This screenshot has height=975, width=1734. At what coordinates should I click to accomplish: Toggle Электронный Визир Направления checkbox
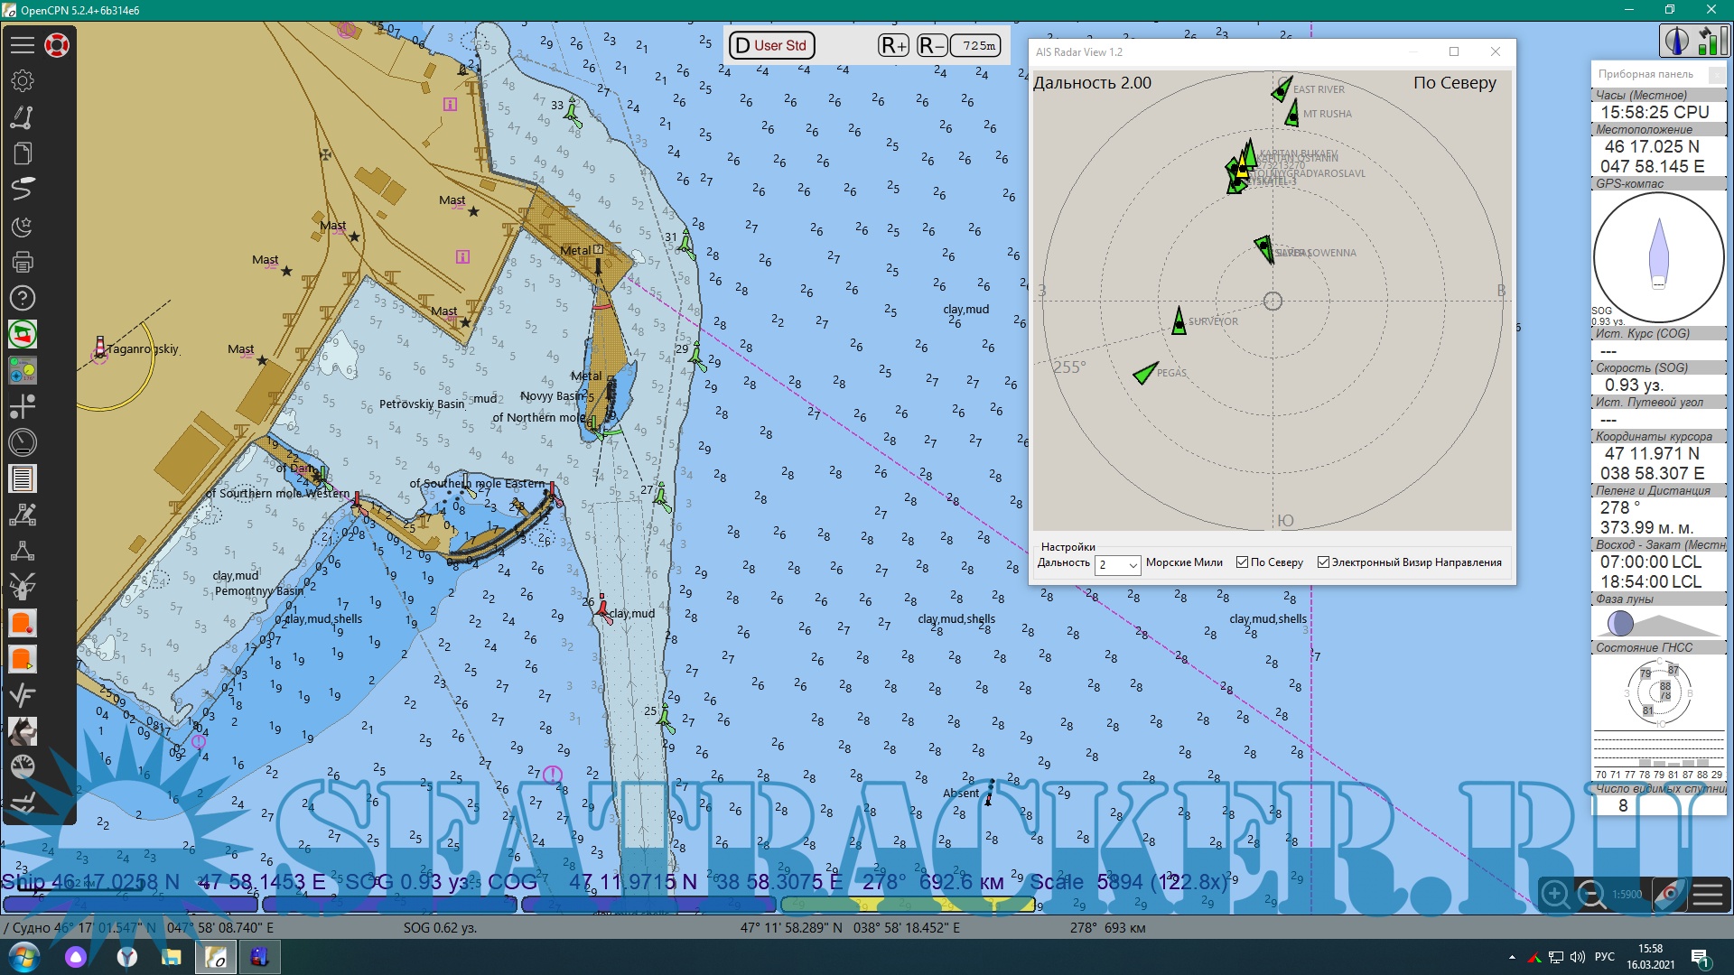tap(1324, 562)
